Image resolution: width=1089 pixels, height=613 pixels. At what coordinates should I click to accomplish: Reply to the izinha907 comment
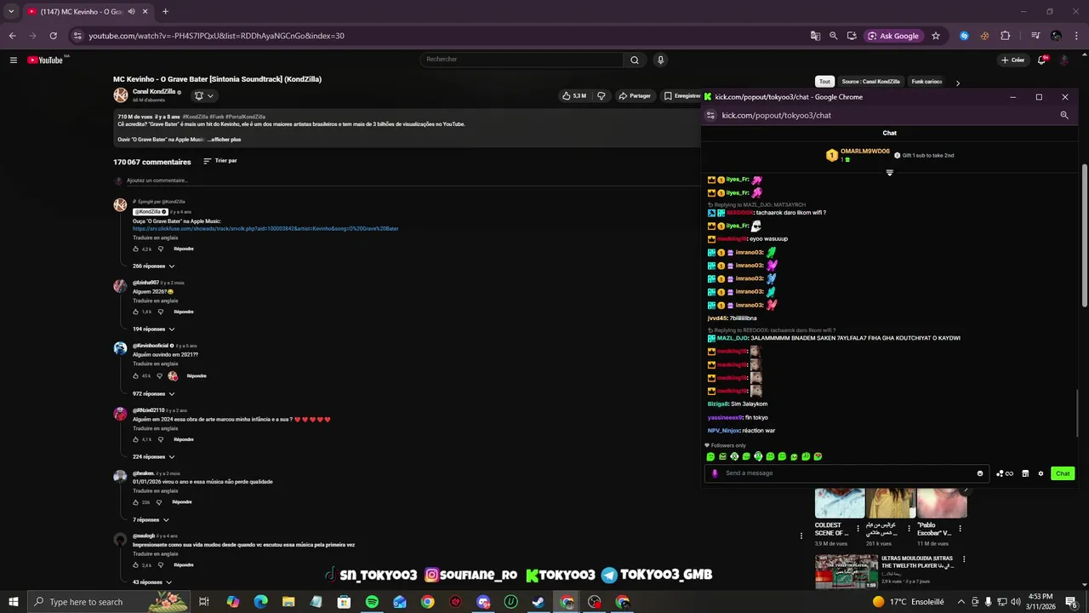[x=184, y=312]
